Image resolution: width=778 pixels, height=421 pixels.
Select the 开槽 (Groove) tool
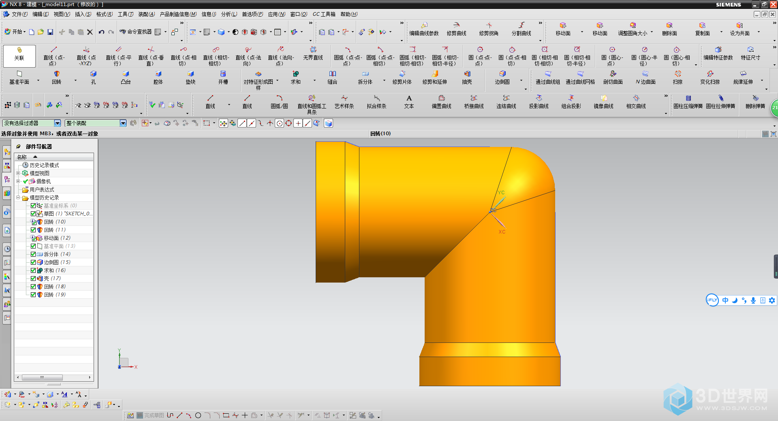223,77
